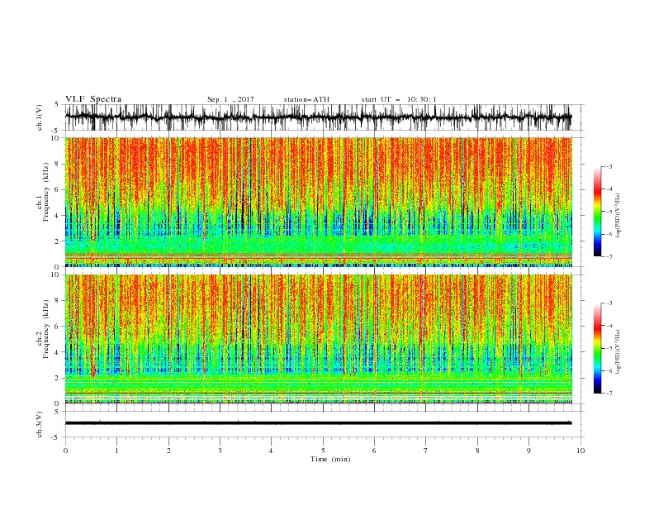Click time axis tick label "8"

(x=477, y=451)
